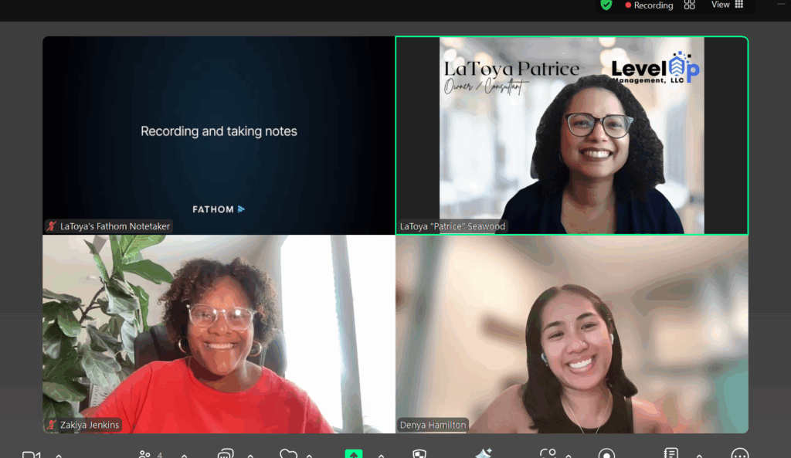Viewport: 791px width, 458px height.
Task: Expand the arrow beside Reactions heart
Action: 310,455
